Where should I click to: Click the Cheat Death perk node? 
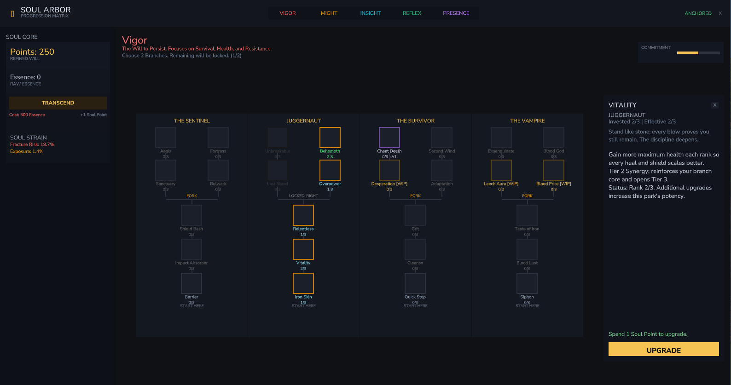[389, 138]
